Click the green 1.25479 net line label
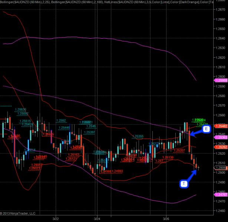Viewport: 228px width, 222px height. 202,124
